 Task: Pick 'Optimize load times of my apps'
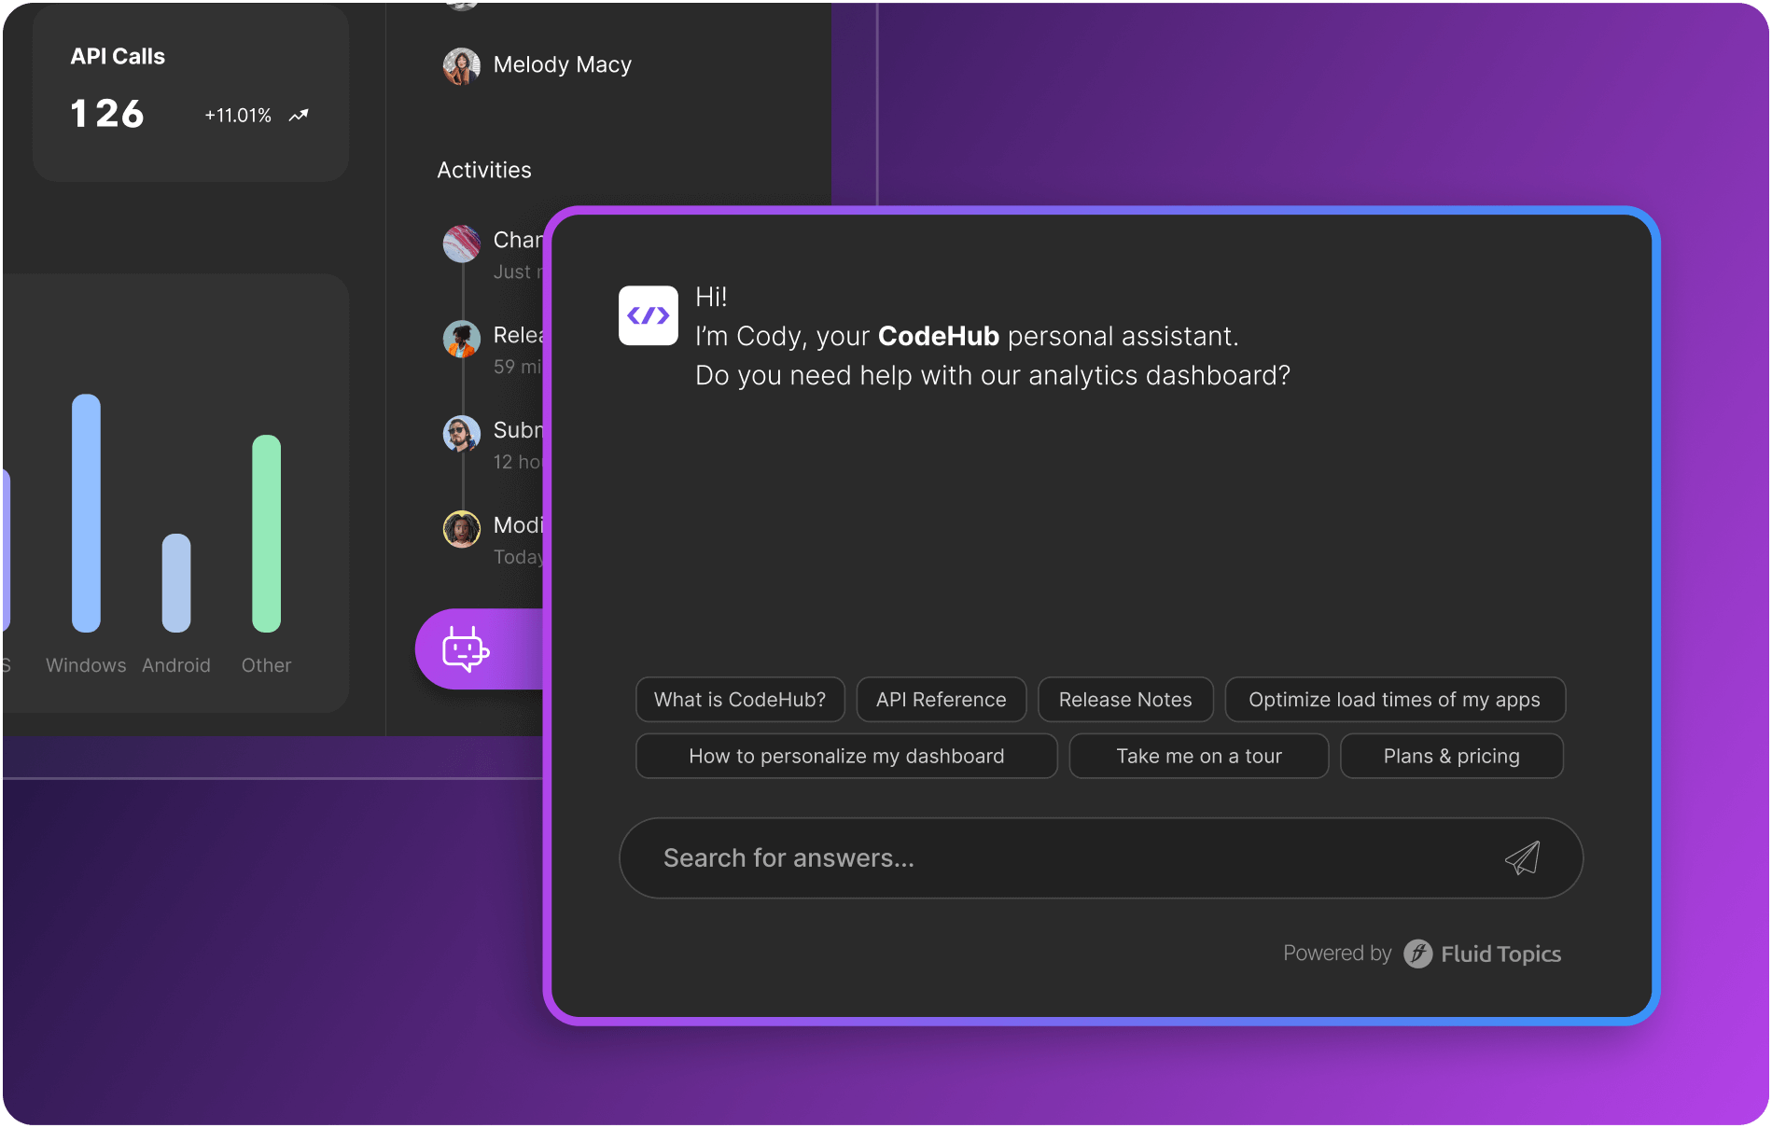coord(1394,700)
